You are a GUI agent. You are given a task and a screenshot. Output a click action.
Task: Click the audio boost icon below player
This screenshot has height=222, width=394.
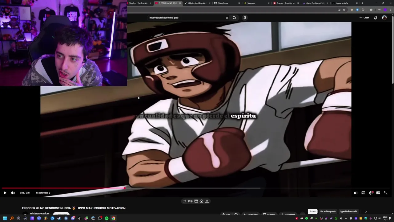pos(190,201)
